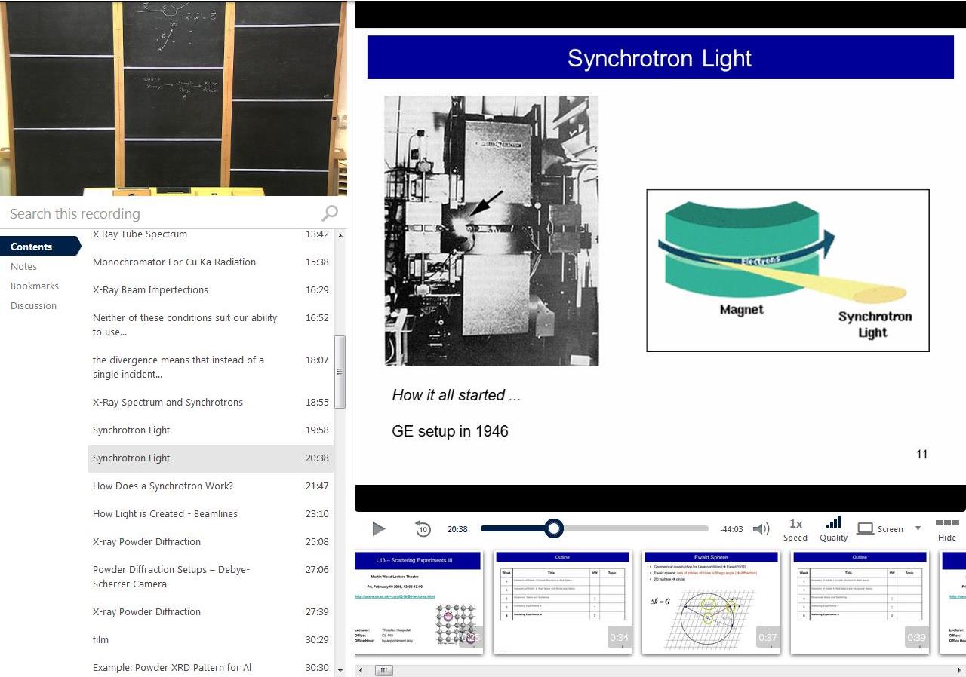Click the Screen source monitor icon
The image size is (966, 677).
(x=866, y=529)
